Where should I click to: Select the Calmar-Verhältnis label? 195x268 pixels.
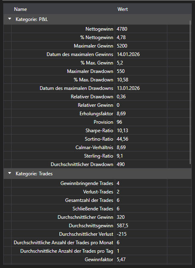tap(94, 148)
